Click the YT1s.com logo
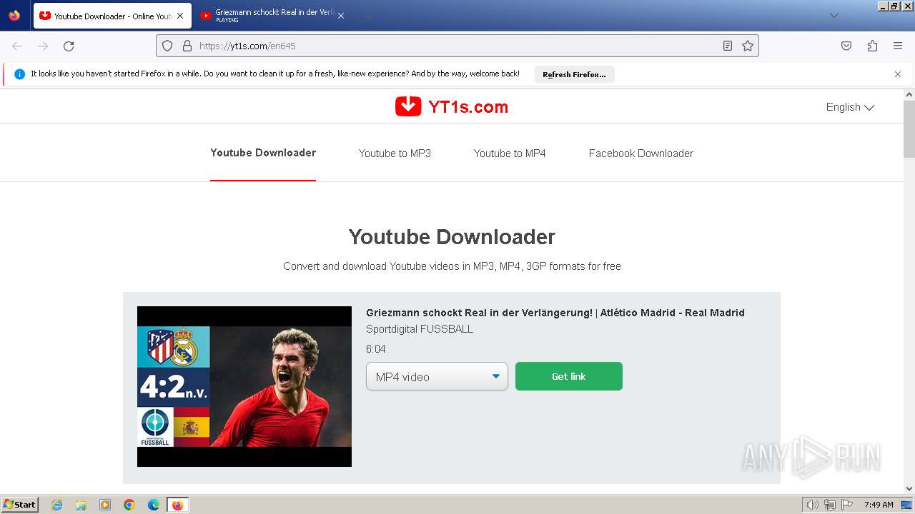 [451, 107]
